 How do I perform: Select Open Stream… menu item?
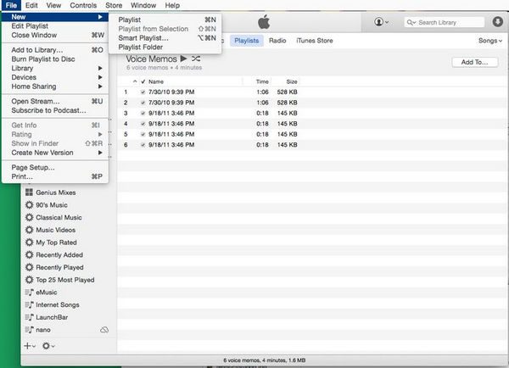pos(55,101)
